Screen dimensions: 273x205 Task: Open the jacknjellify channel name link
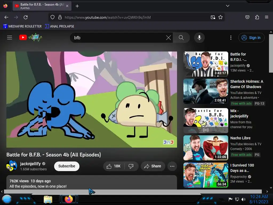click(x=30, y=164)
